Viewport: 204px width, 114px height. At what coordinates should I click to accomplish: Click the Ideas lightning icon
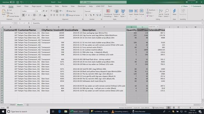(x=174, y=11)
